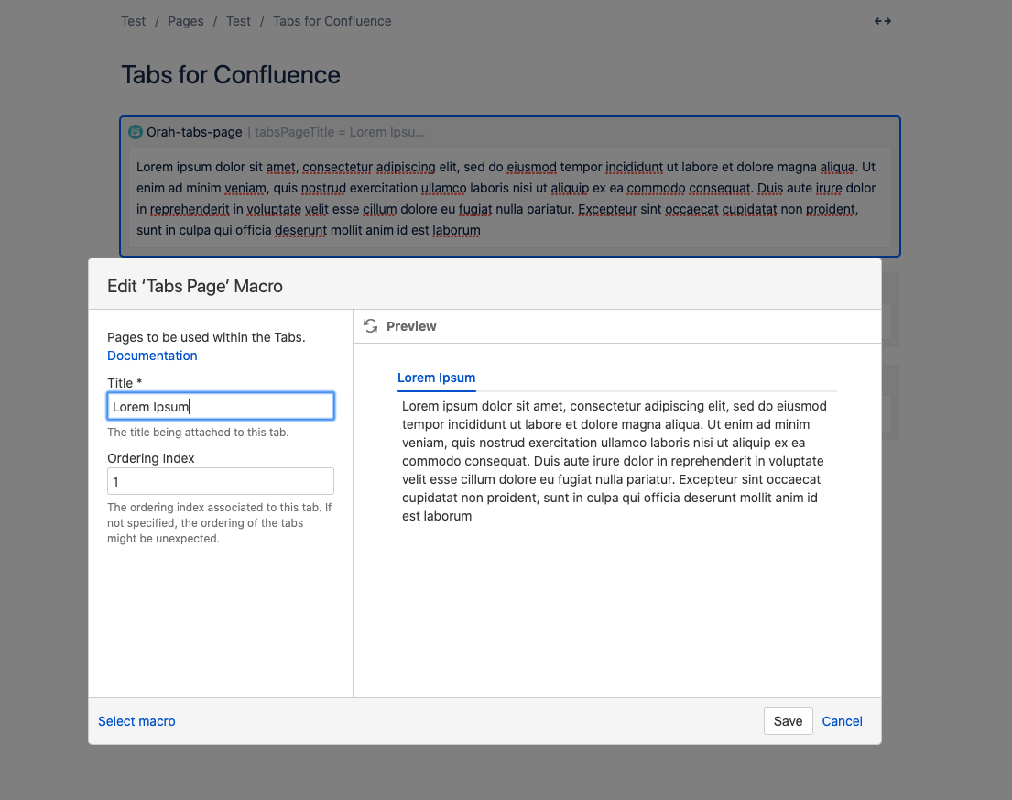Click 'Edit 'Tabs Page' Macro' dialog title
Screen dimensions: 1012x800
pyautogui.click(x=195, y=286)
